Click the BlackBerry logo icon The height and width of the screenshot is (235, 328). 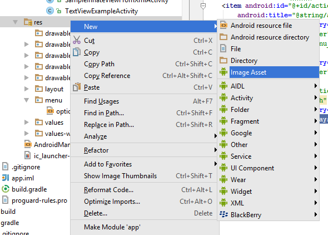coord(223,214)
